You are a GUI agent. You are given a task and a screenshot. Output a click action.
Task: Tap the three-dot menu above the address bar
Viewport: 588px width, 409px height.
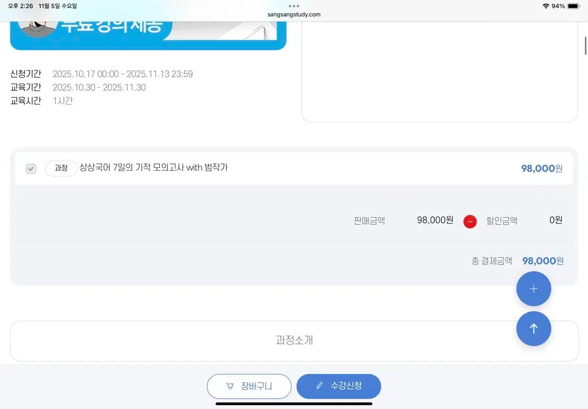(294, 7)
